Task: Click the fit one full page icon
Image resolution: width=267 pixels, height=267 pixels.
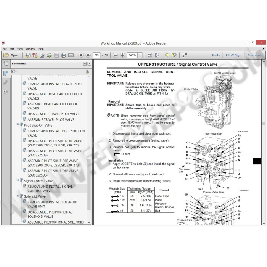Action: point(157,55)
